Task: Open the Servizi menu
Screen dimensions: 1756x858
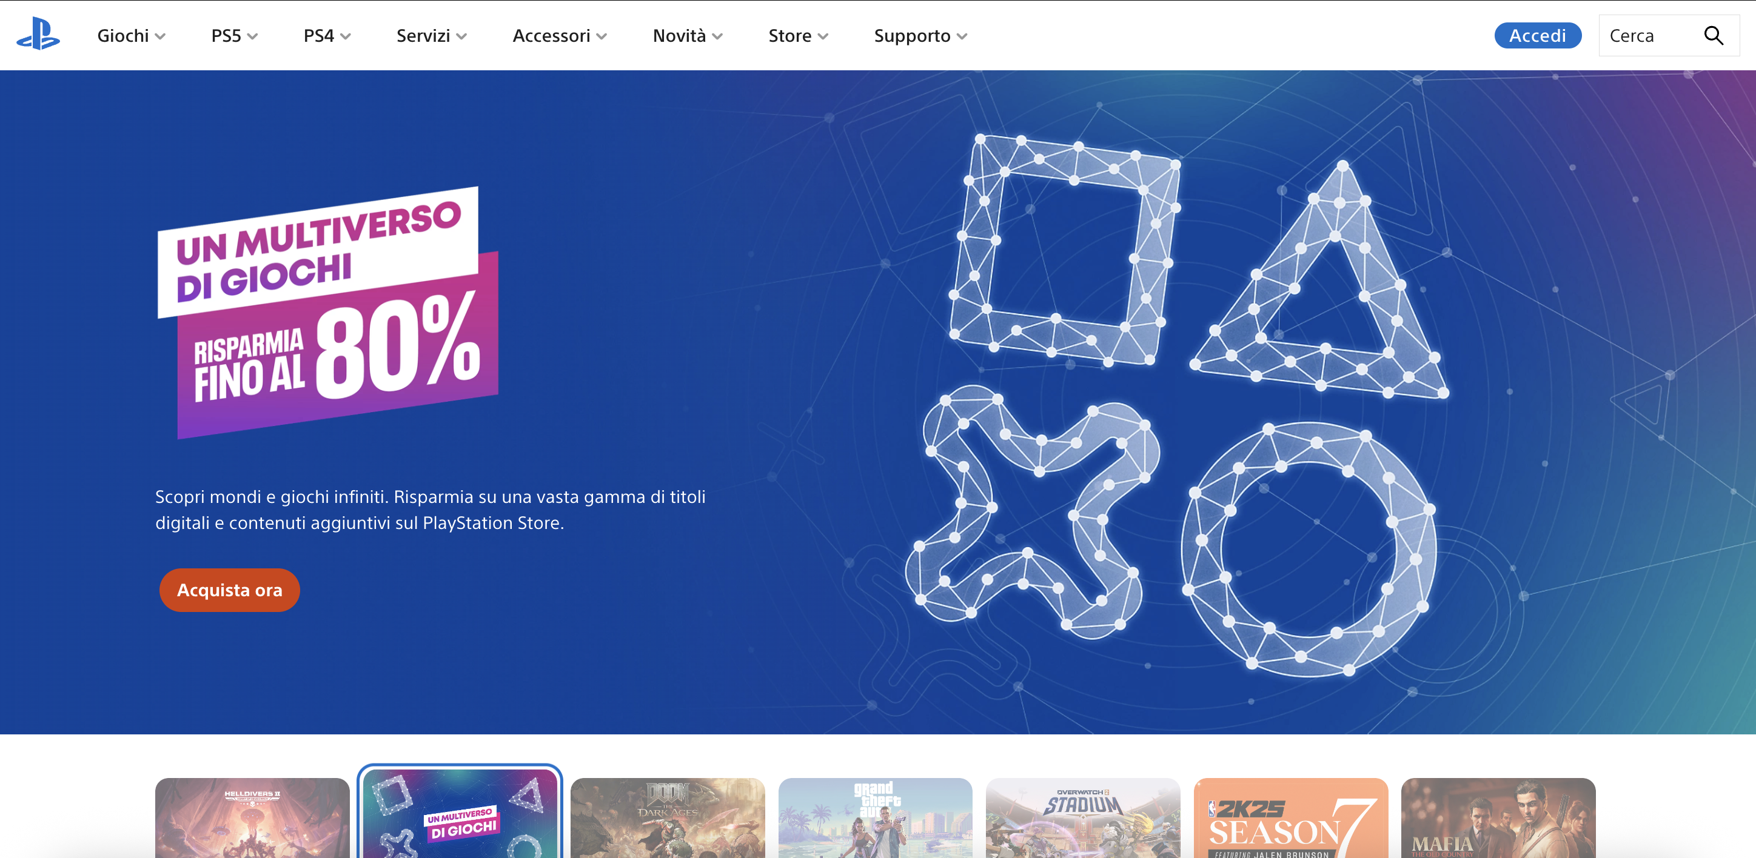Action: (432, 35)
